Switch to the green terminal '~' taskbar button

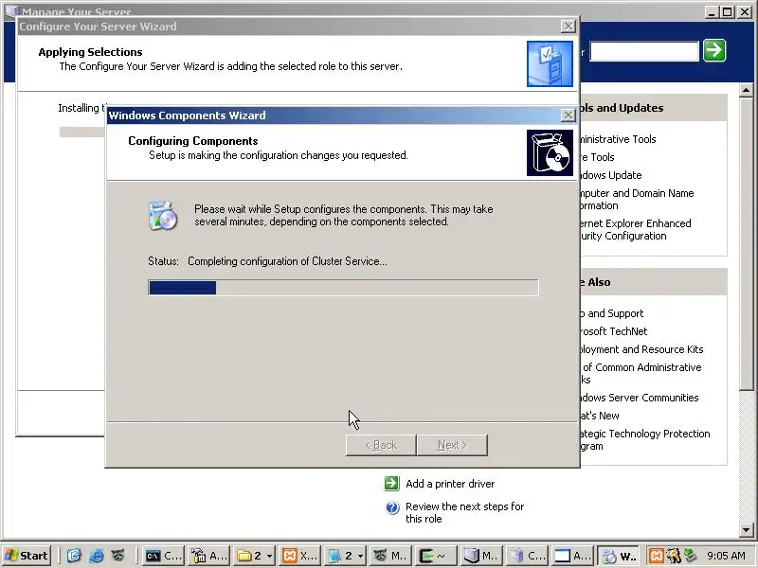[436, 556]
